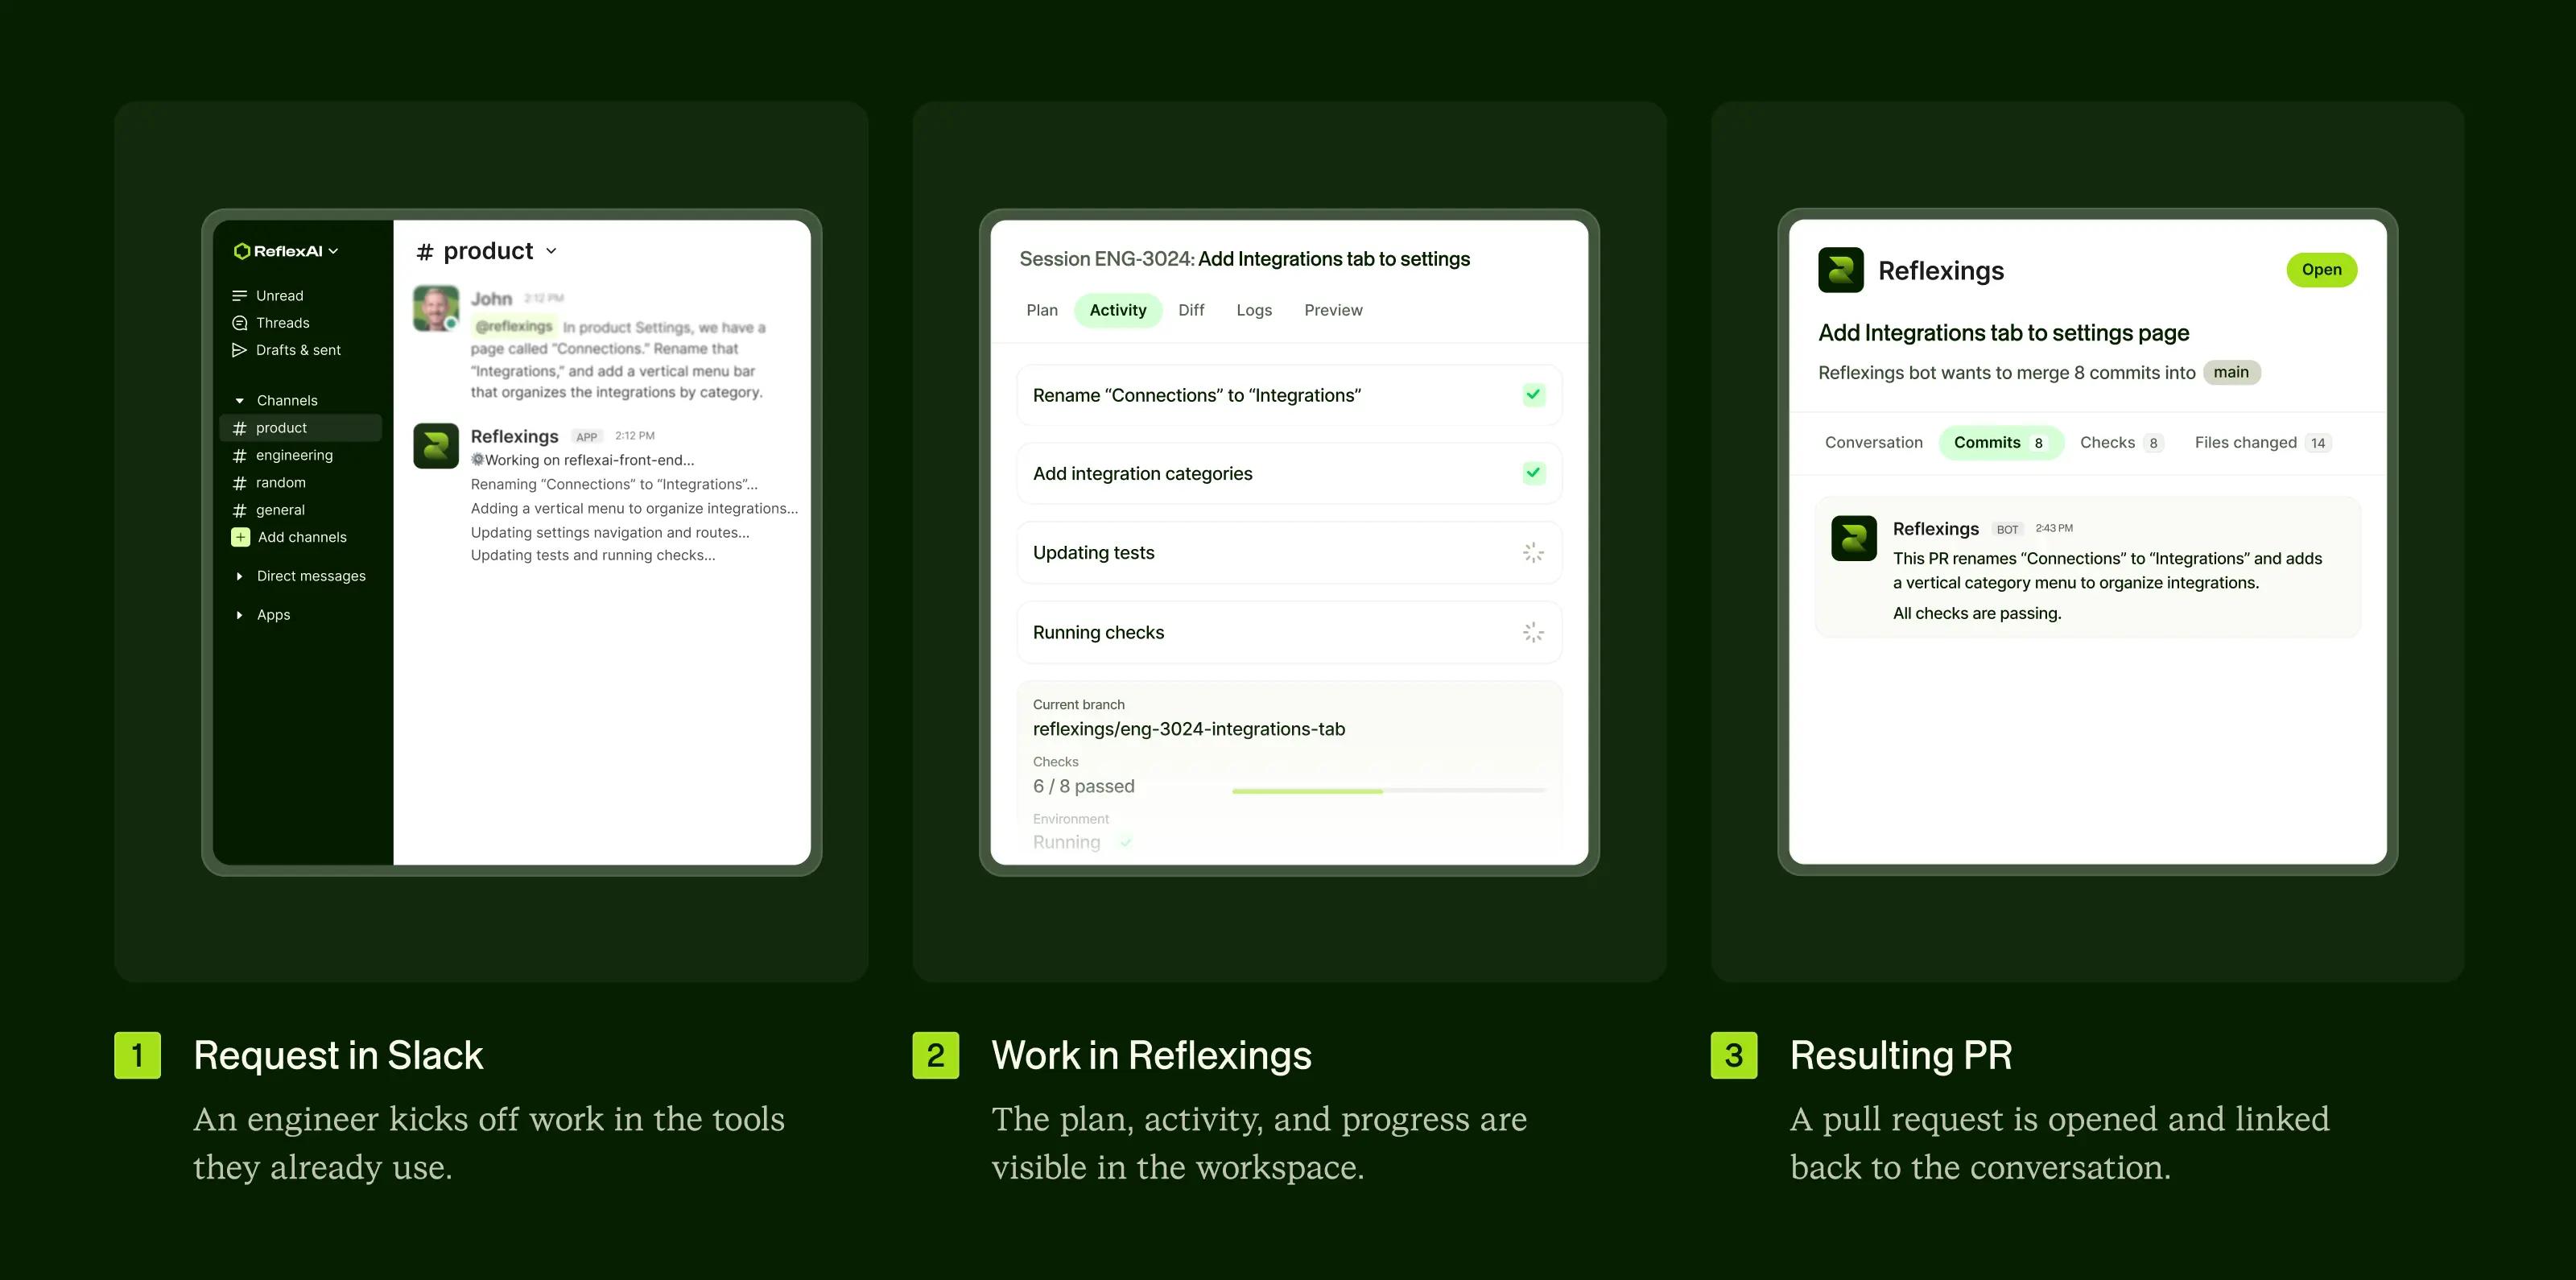The width and height of the screenshot is (2576, 1280).
Task: Click the ReflexAI hexagon logo icon
Action: point(241,251)
